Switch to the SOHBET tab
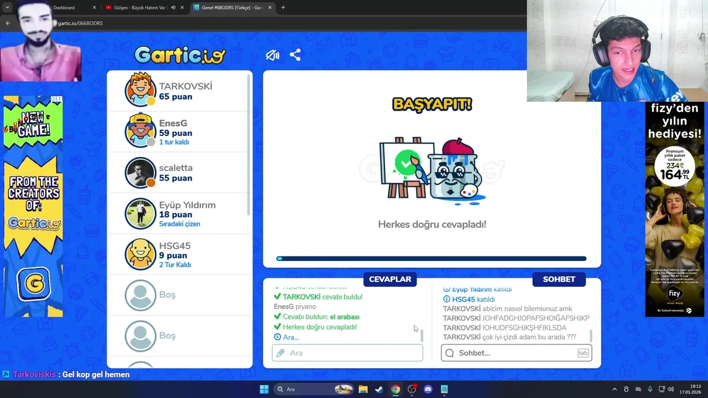708x398 pixels. 559,279
